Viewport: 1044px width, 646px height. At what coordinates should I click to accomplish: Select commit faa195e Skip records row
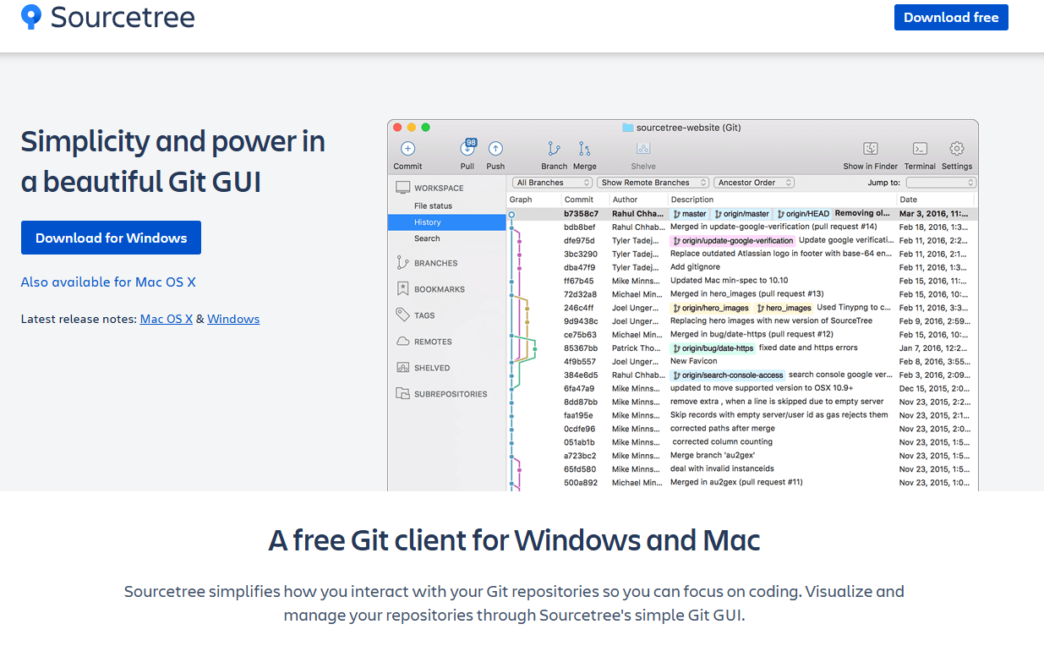pyautogui.click(x=742, y=415)
